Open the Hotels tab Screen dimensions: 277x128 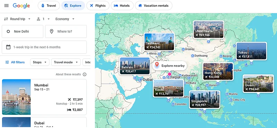click(x=122, y=6)
